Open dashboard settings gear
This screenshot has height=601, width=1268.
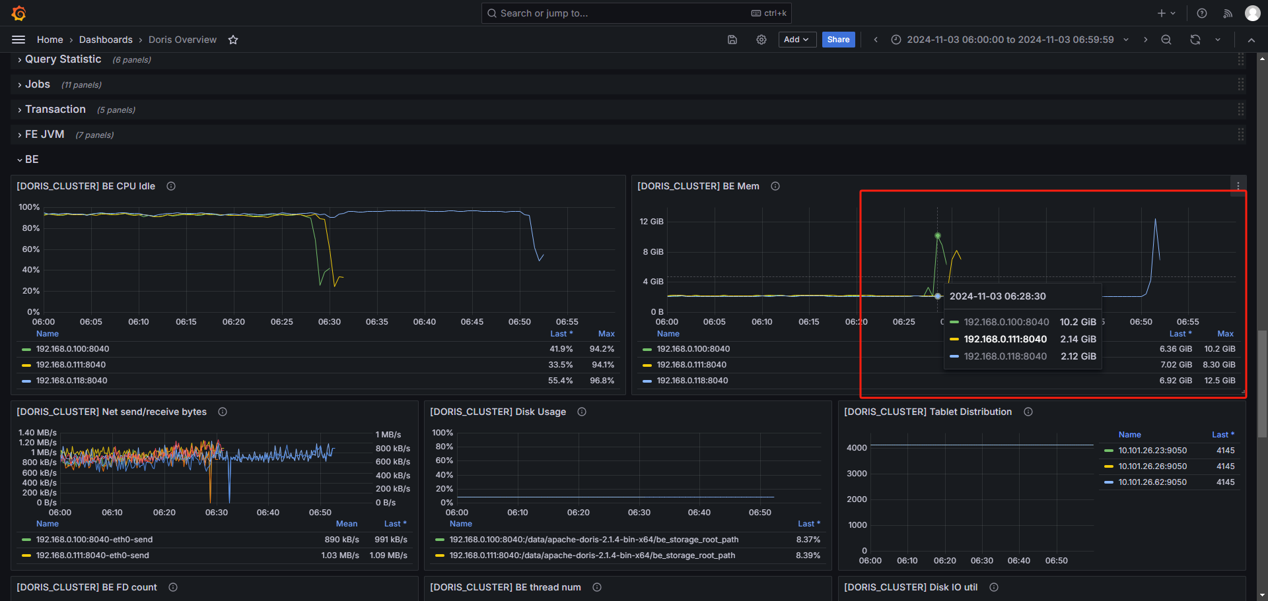pos(761,40)
